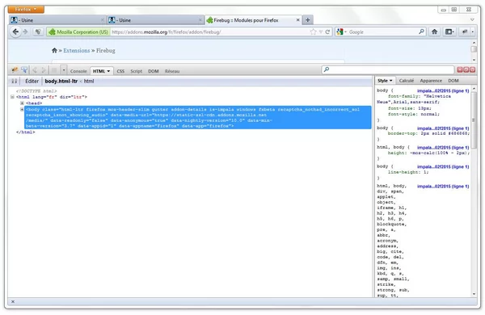Image resolution: width=485 pixels, height=315 pixels.
Task: Click the closing </html> tag
Action: click(x=26, y=132)
